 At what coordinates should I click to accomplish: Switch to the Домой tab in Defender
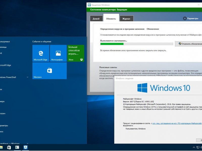pos(96,18)
